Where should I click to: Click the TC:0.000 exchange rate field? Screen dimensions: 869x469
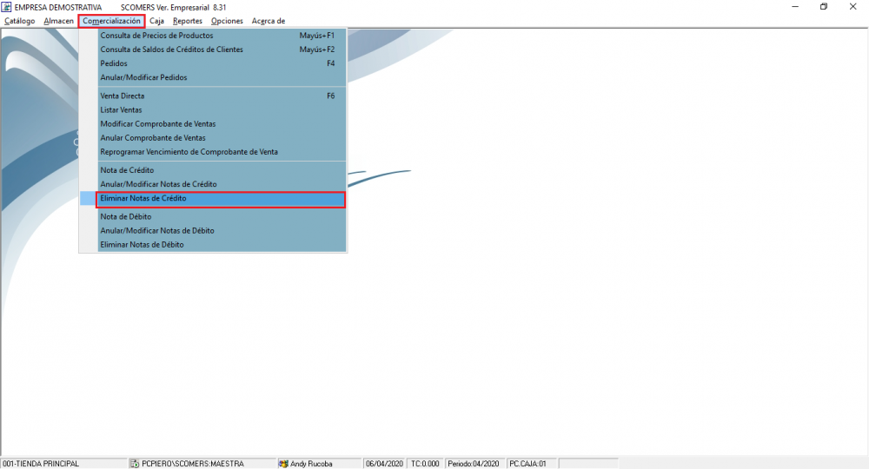[425, 464]
